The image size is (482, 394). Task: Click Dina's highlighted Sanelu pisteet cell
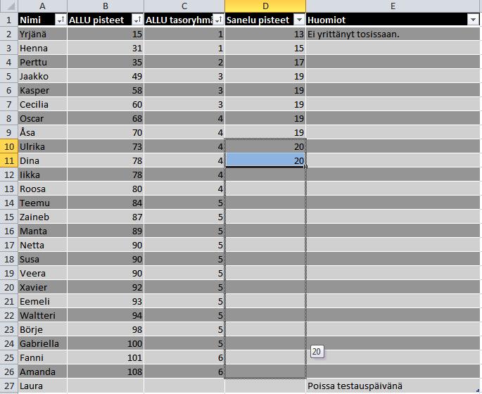coord(265,160)
